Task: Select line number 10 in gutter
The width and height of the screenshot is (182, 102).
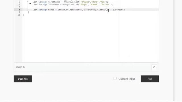Action: click(19, 15)
